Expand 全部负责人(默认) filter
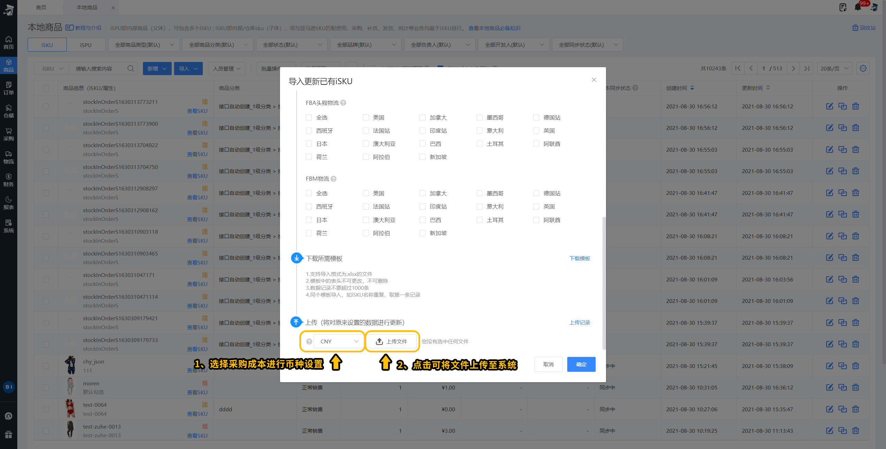The width and height of the screenshot is (886, 449). click(x=440, y=45)
